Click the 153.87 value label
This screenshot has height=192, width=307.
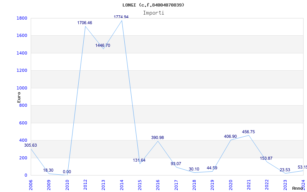tap(266, 158)
